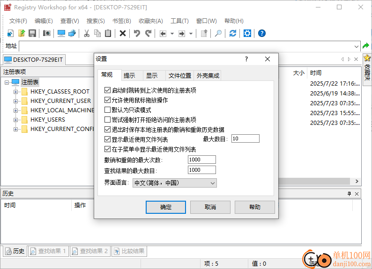Click the black X delete icon
372x269 pixels.
tap(123, 33)
